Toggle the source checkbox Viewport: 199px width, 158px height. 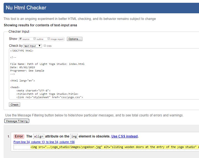(20, 39)
